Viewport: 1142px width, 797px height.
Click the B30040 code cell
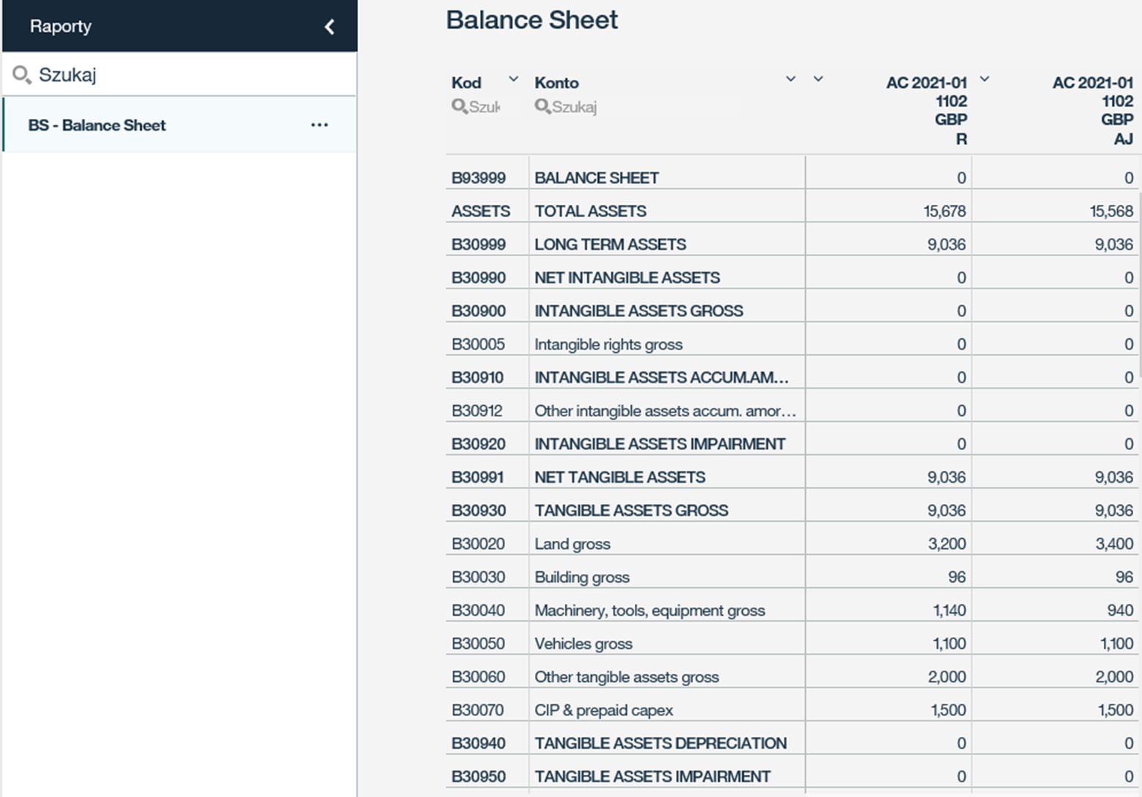tap(478, 611)
